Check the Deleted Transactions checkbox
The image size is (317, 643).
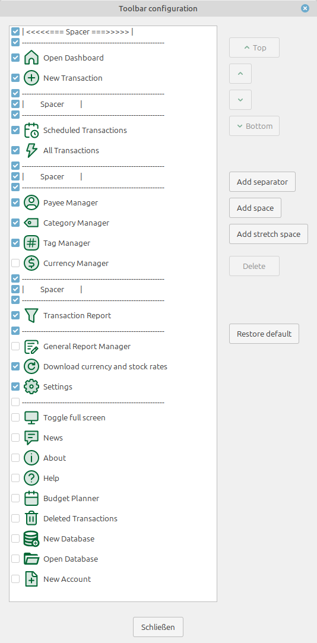pyautogui.click(x=15, y=518)
